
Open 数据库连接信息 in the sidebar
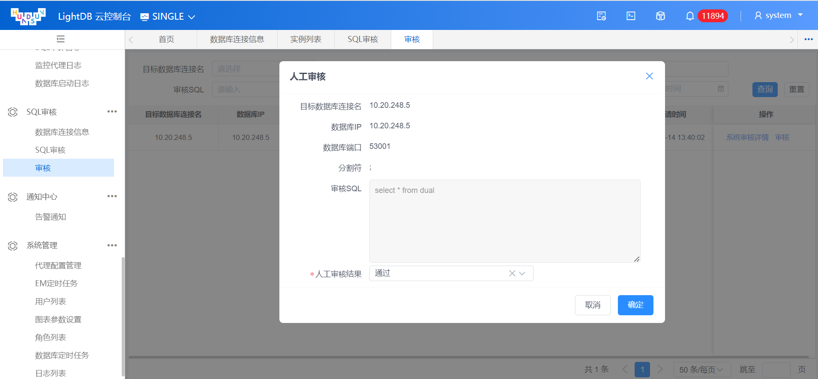(x=62, y=132)
